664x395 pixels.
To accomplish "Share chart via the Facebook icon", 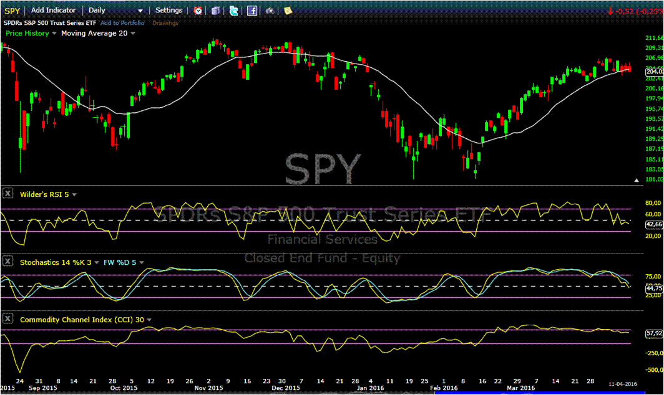I will pos(252,11).
